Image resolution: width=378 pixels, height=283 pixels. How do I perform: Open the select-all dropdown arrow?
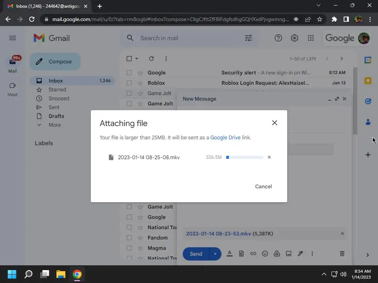(137, 59)
